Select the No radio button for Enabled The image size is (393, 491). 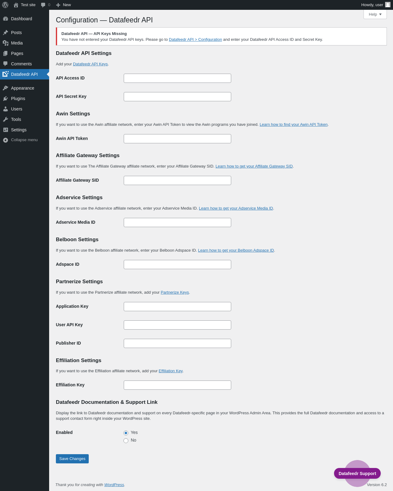pyautogui.click(x=126, y=441)
